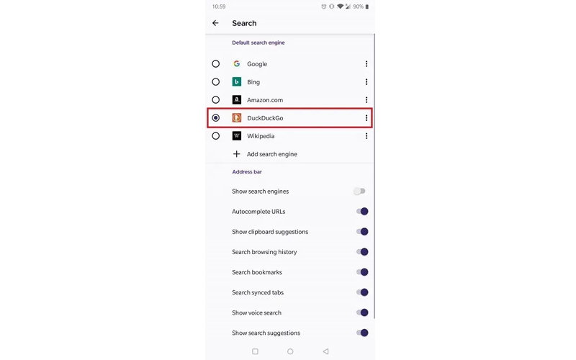Viewport: 576px width, 360px height.
Task: Tap the back arrow icon
Action: pos(215,23)
